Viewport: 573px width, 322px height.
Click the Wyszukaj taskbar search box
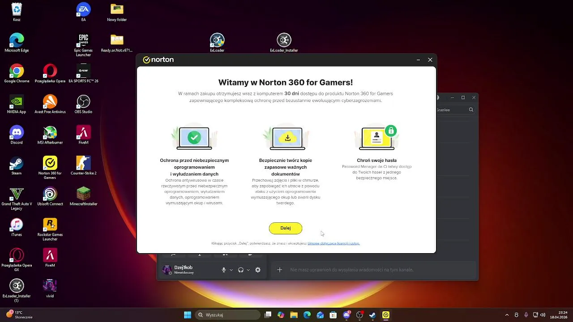click(x=227, y=315)
